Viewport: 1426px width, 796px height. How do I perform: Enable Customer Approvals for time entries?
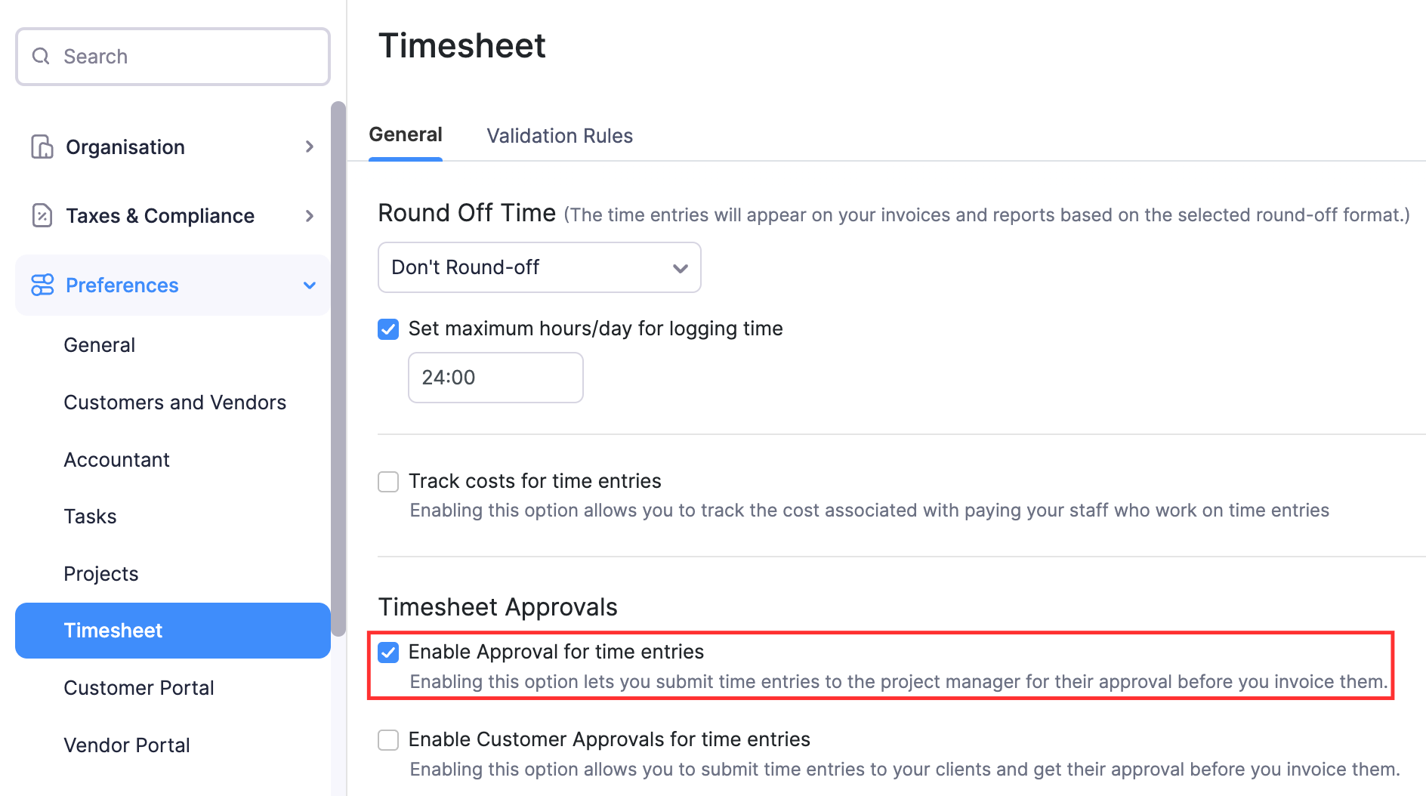[x=387, y=740]
